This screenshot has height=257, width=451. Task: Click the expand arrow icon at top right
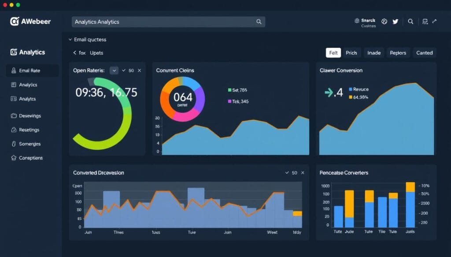tap(435, 21)
